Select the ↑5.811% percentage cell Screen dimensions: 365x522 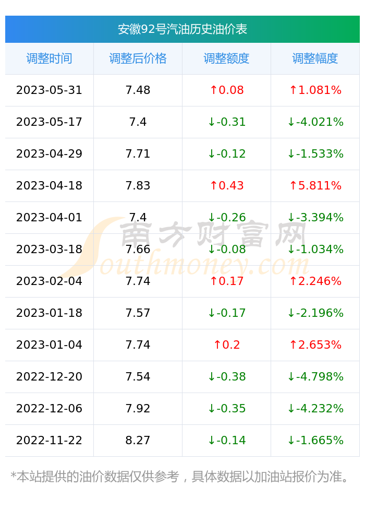pos(315,186)
